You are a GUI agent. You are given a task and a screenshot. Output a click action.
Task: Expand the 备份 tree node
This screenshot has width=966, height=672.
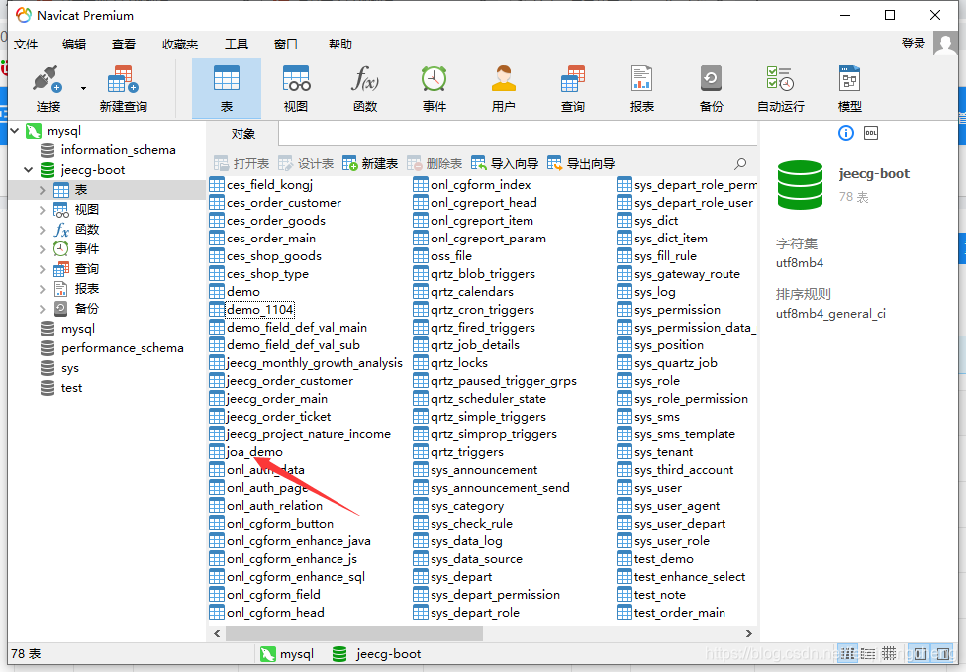pyautogui.click(x=42, y=309)
